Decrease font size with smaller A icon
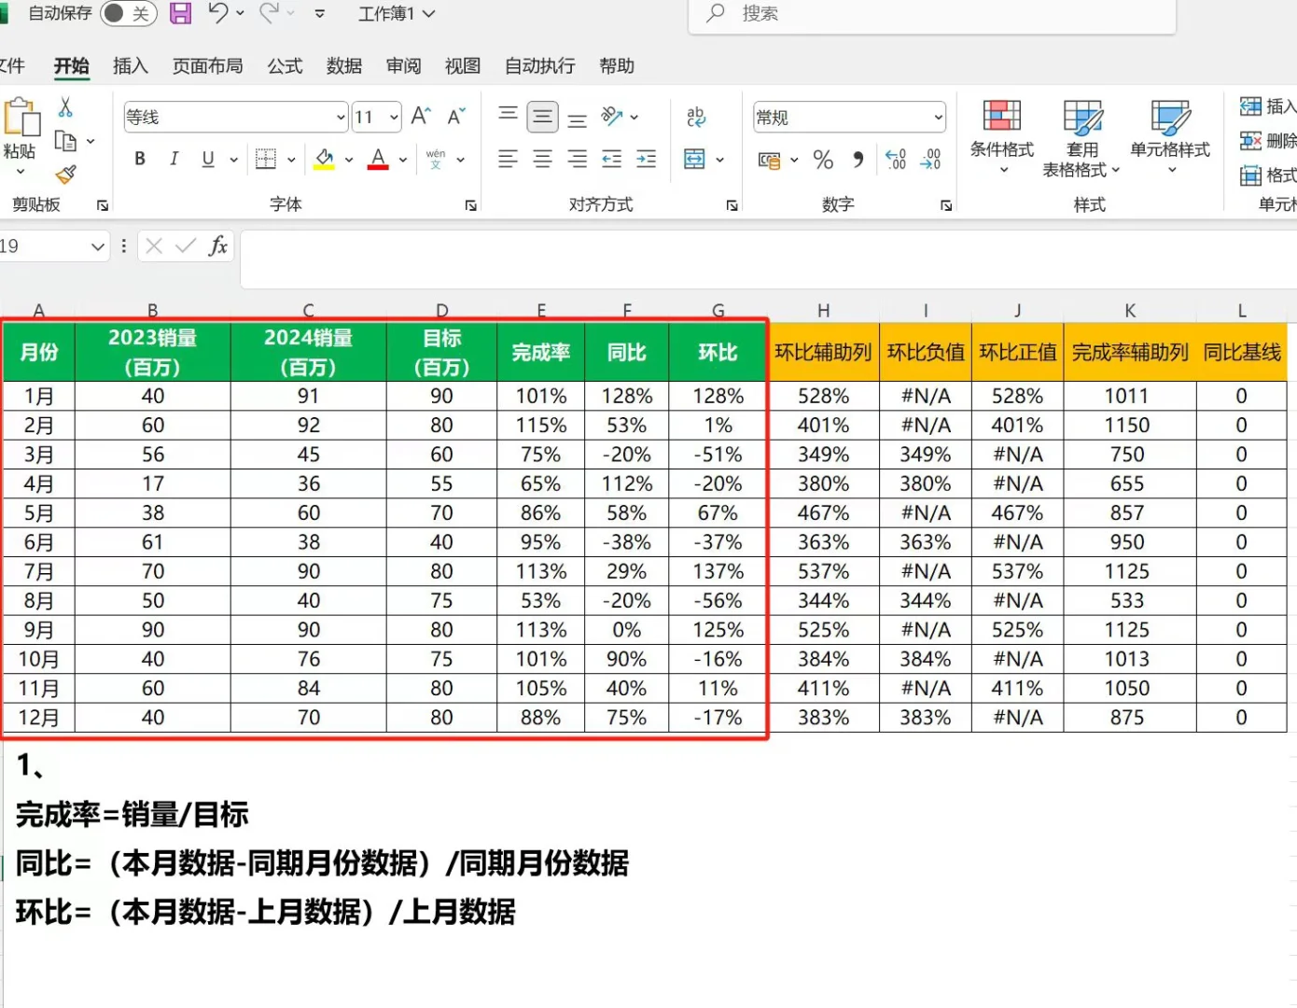This screenshot has width=1297, height=1008. (x=455, y=117)
